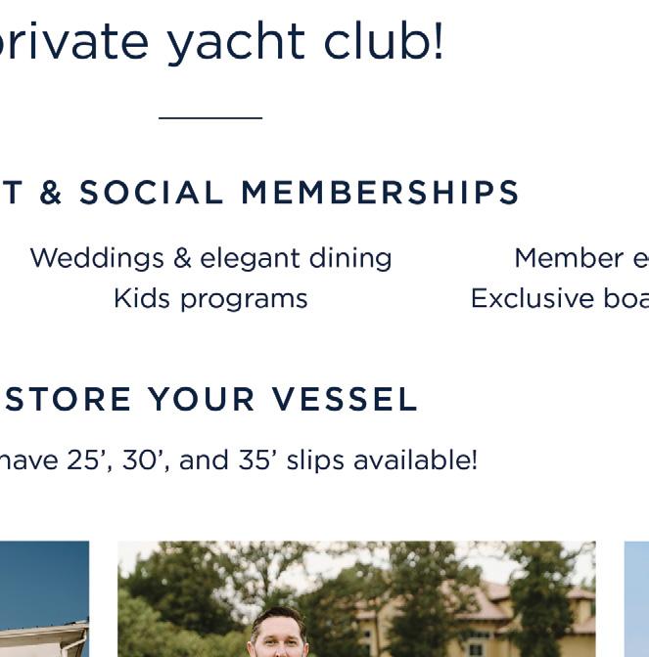Click the word "MEMBERSHIPS" in the heading
Image resolution: width=649 pixels, height=657 pixels.
pos(380,193)
